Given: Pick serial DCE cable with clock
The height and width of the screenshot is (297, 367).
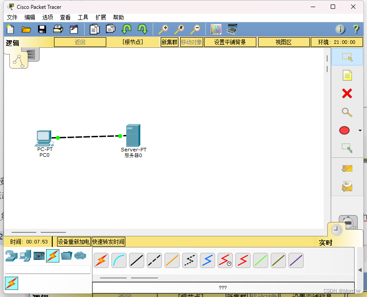Looking at the screenshot, I should point(225,260).
